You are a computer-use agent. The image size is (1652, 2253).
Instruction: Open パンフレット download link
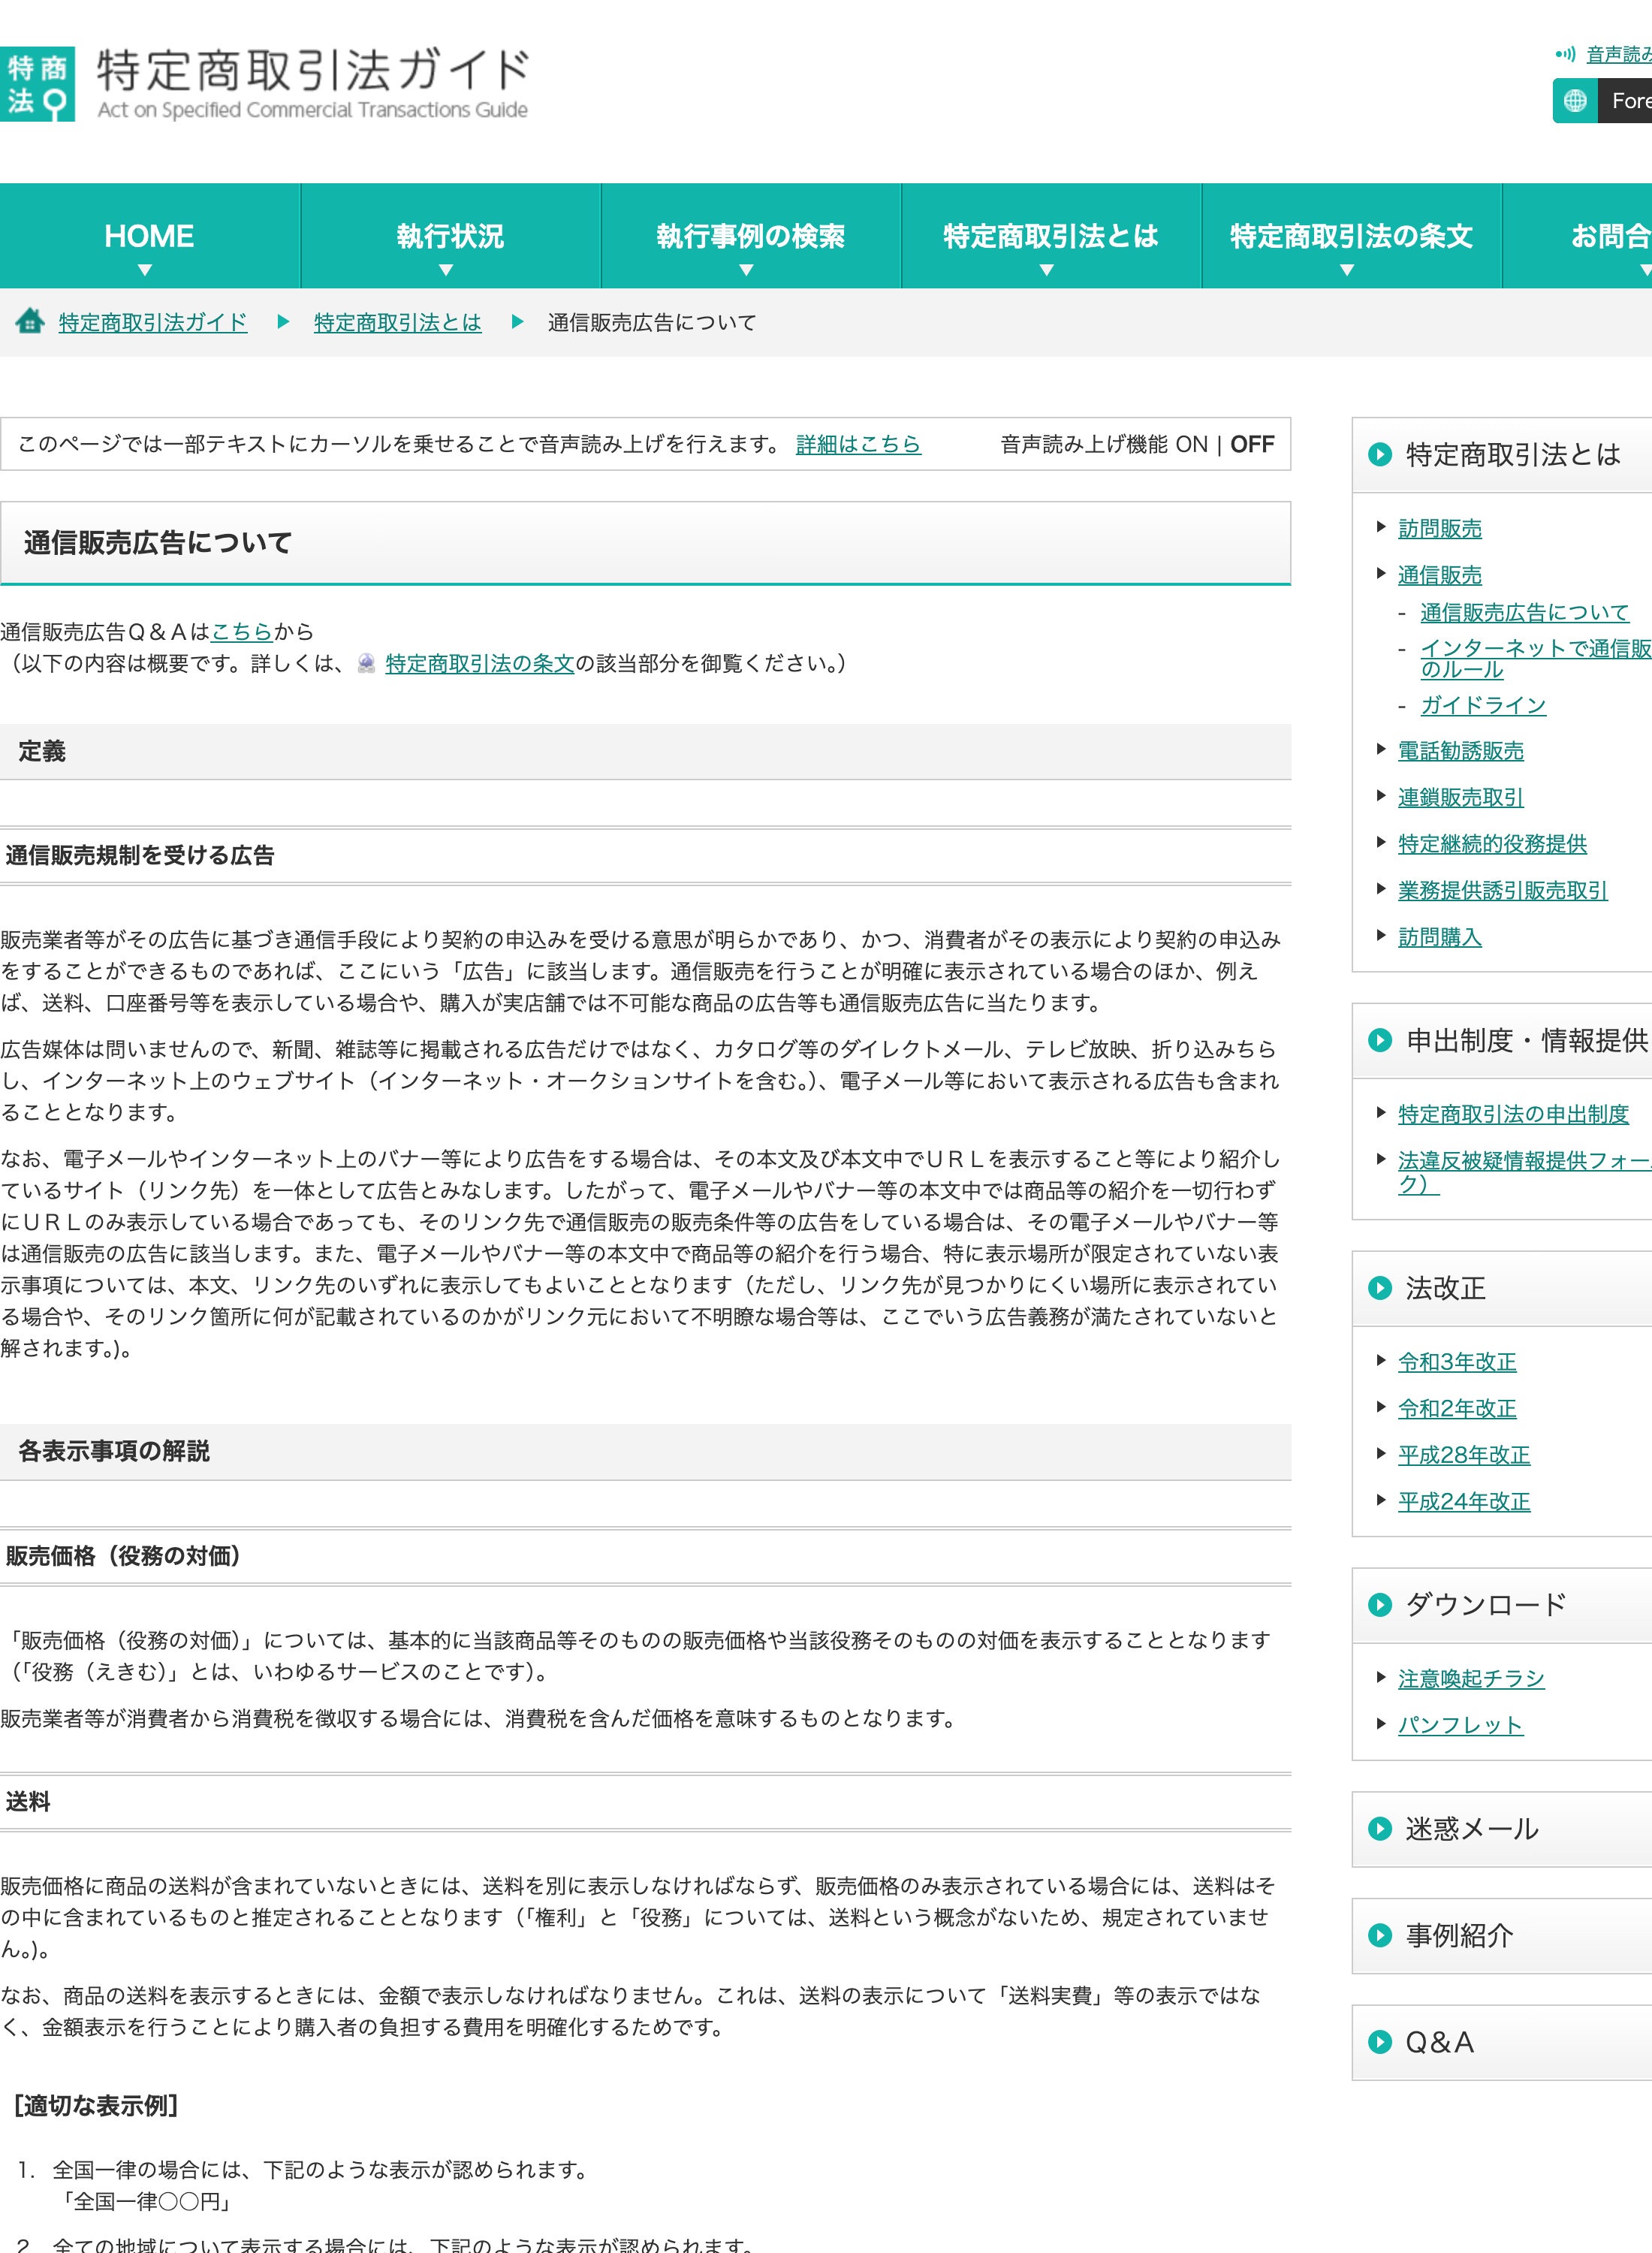(1461, 1725)
